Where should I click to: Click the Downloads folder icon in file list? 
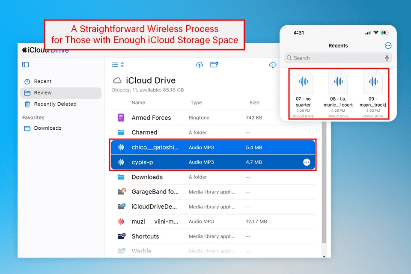click(x=121, y=177)
